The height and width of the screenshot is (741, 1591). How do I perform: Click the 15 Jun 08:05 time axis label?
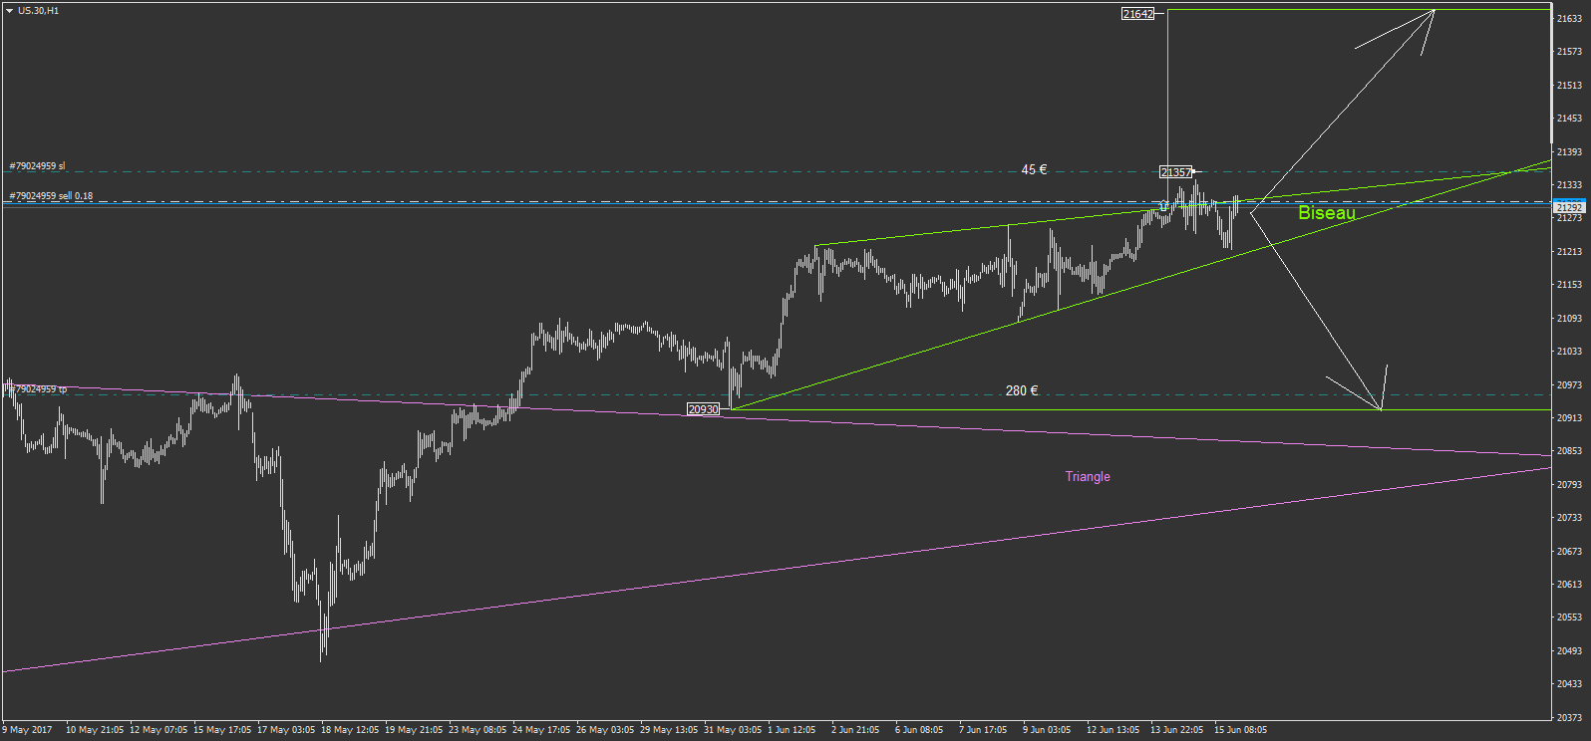pos(1240,730)
